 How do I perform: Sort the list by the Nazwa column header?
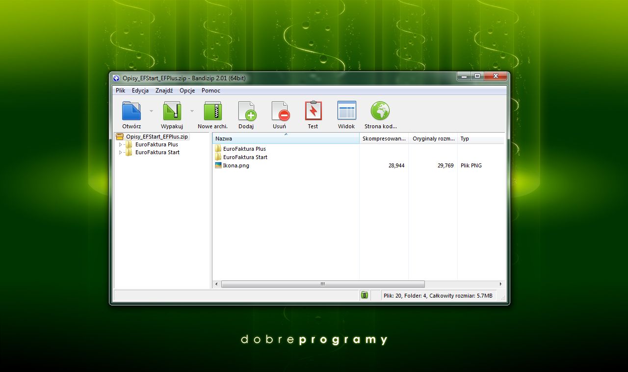(286, 139)
